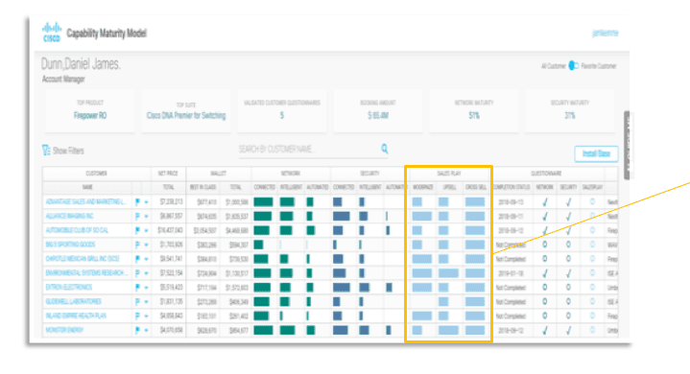Click the Customer Name column header
The height and width of the screenshot is (374, 690).
[87, 187]
